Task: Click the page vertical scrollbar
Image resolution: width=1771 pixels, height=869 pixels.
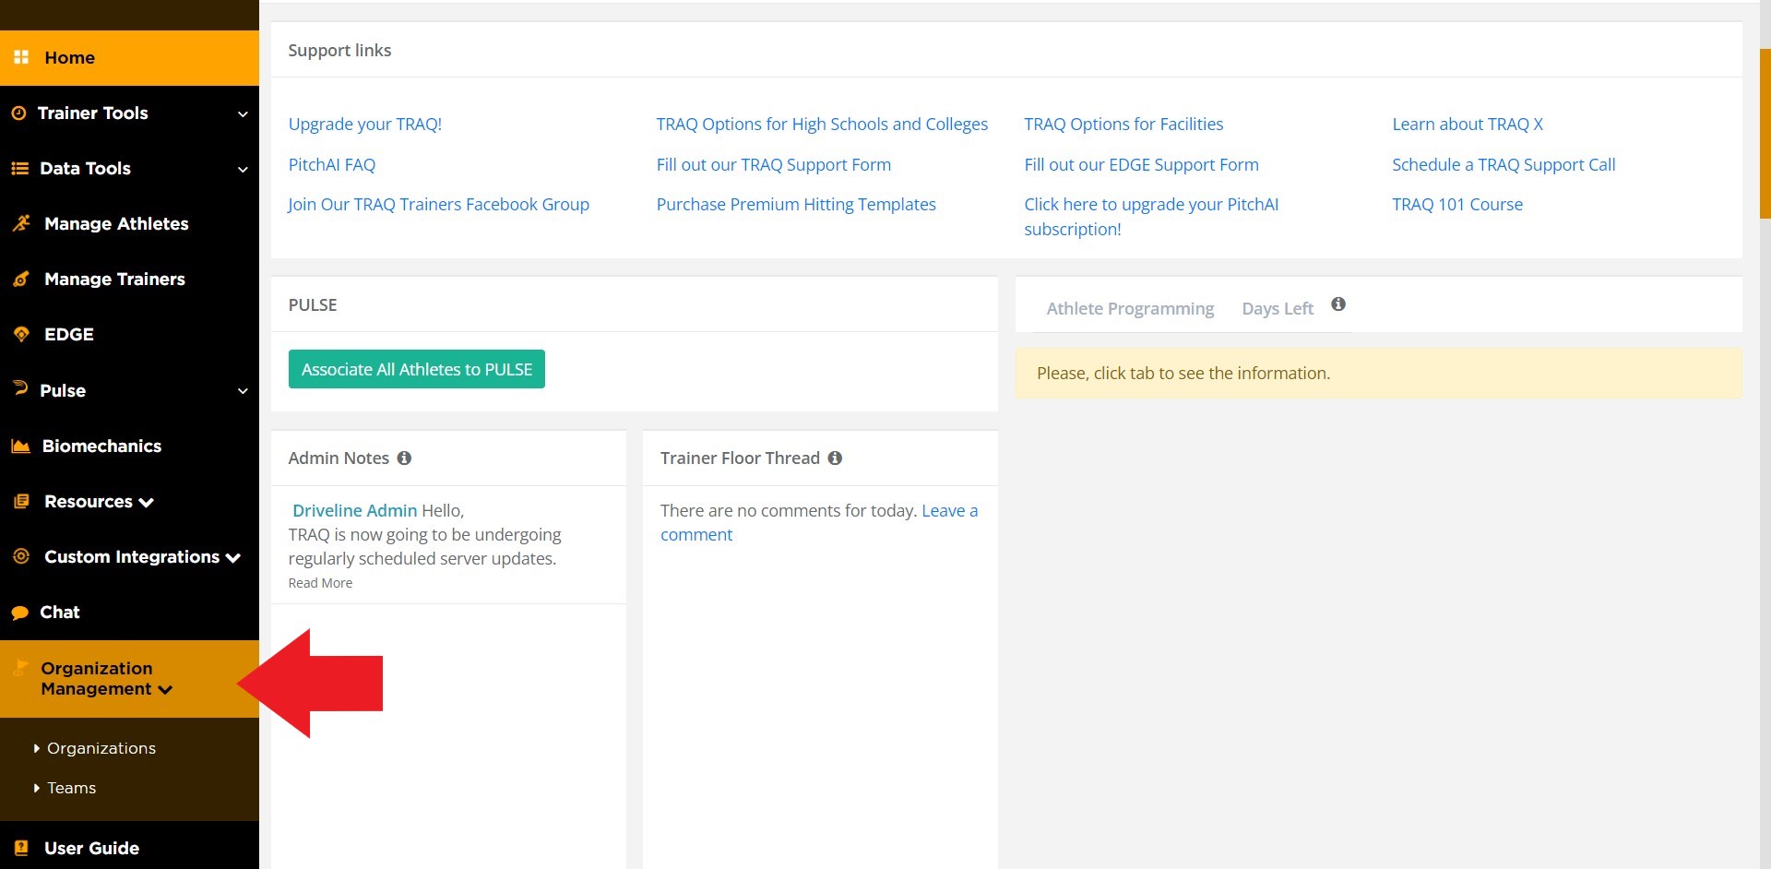Action: tap(1765, 133)
